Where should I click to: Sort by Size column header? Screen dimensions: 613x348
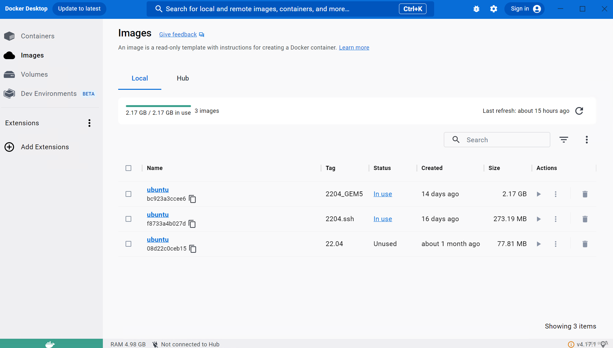494,168
